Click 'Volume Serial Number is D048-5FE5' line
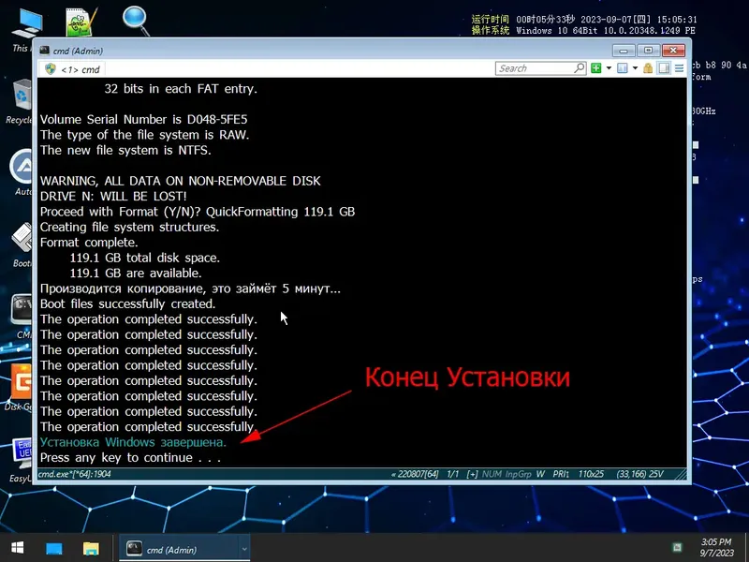This screenshot has height=562, width=749. pos(144,120)
